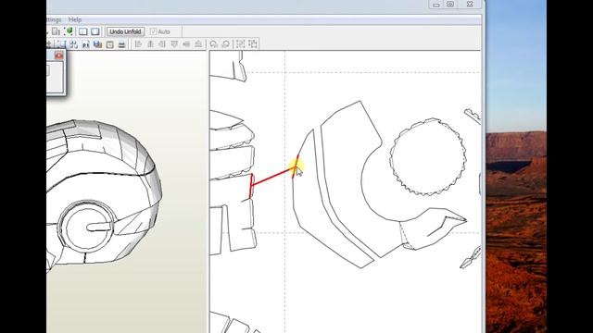Click the align top icon

(x=174, y=44)
